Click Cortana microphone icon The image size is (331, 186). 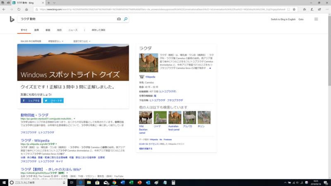tap(64, 183)
